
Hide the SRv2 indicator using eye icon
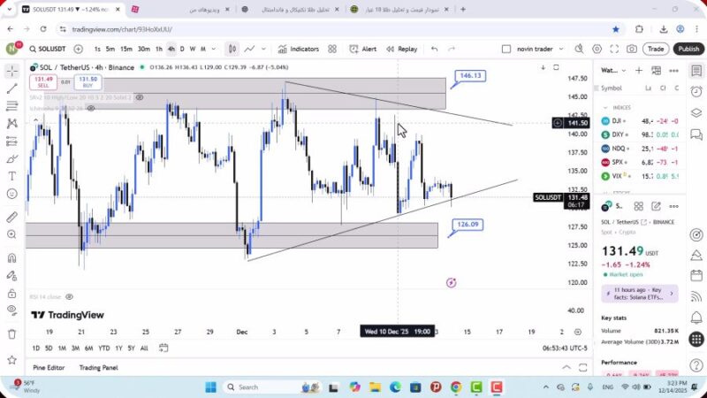pos(141,97)
